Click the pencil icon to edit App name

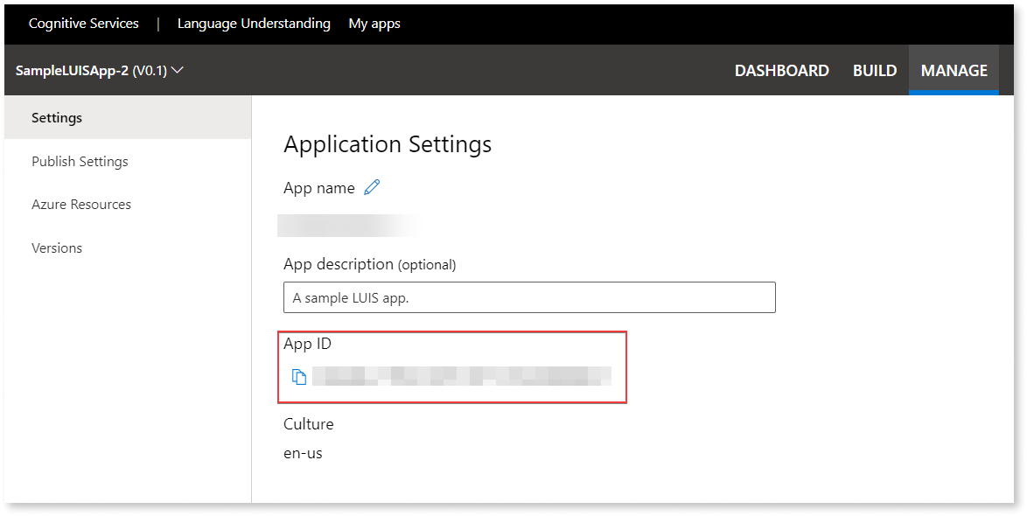tap(371, 187)
